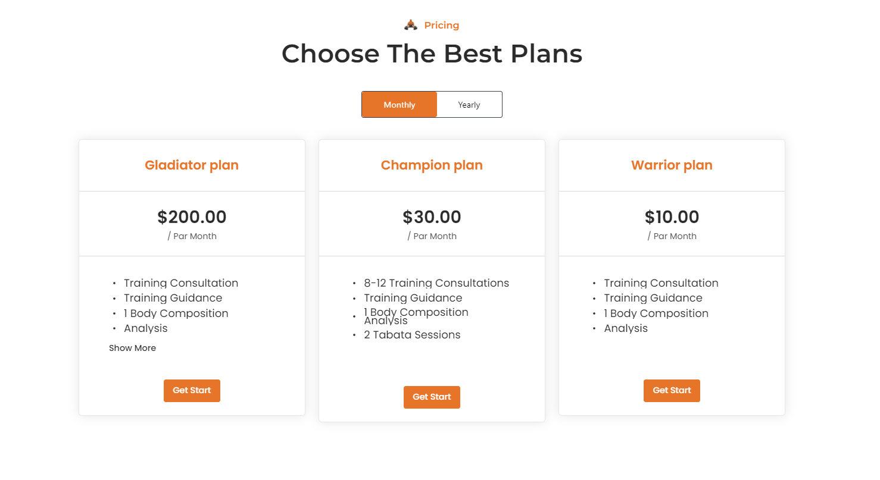Click 2 Tabata Sessions in Champion plan
This screenshot has width=880, height=480.
click(x=412, y=334)
